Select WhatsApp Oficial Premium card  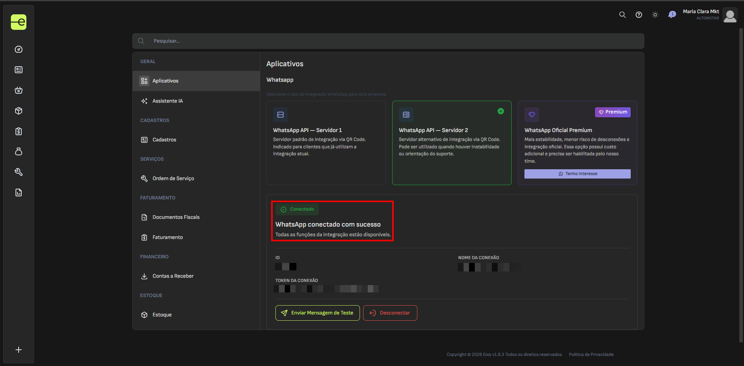point(578,143)
